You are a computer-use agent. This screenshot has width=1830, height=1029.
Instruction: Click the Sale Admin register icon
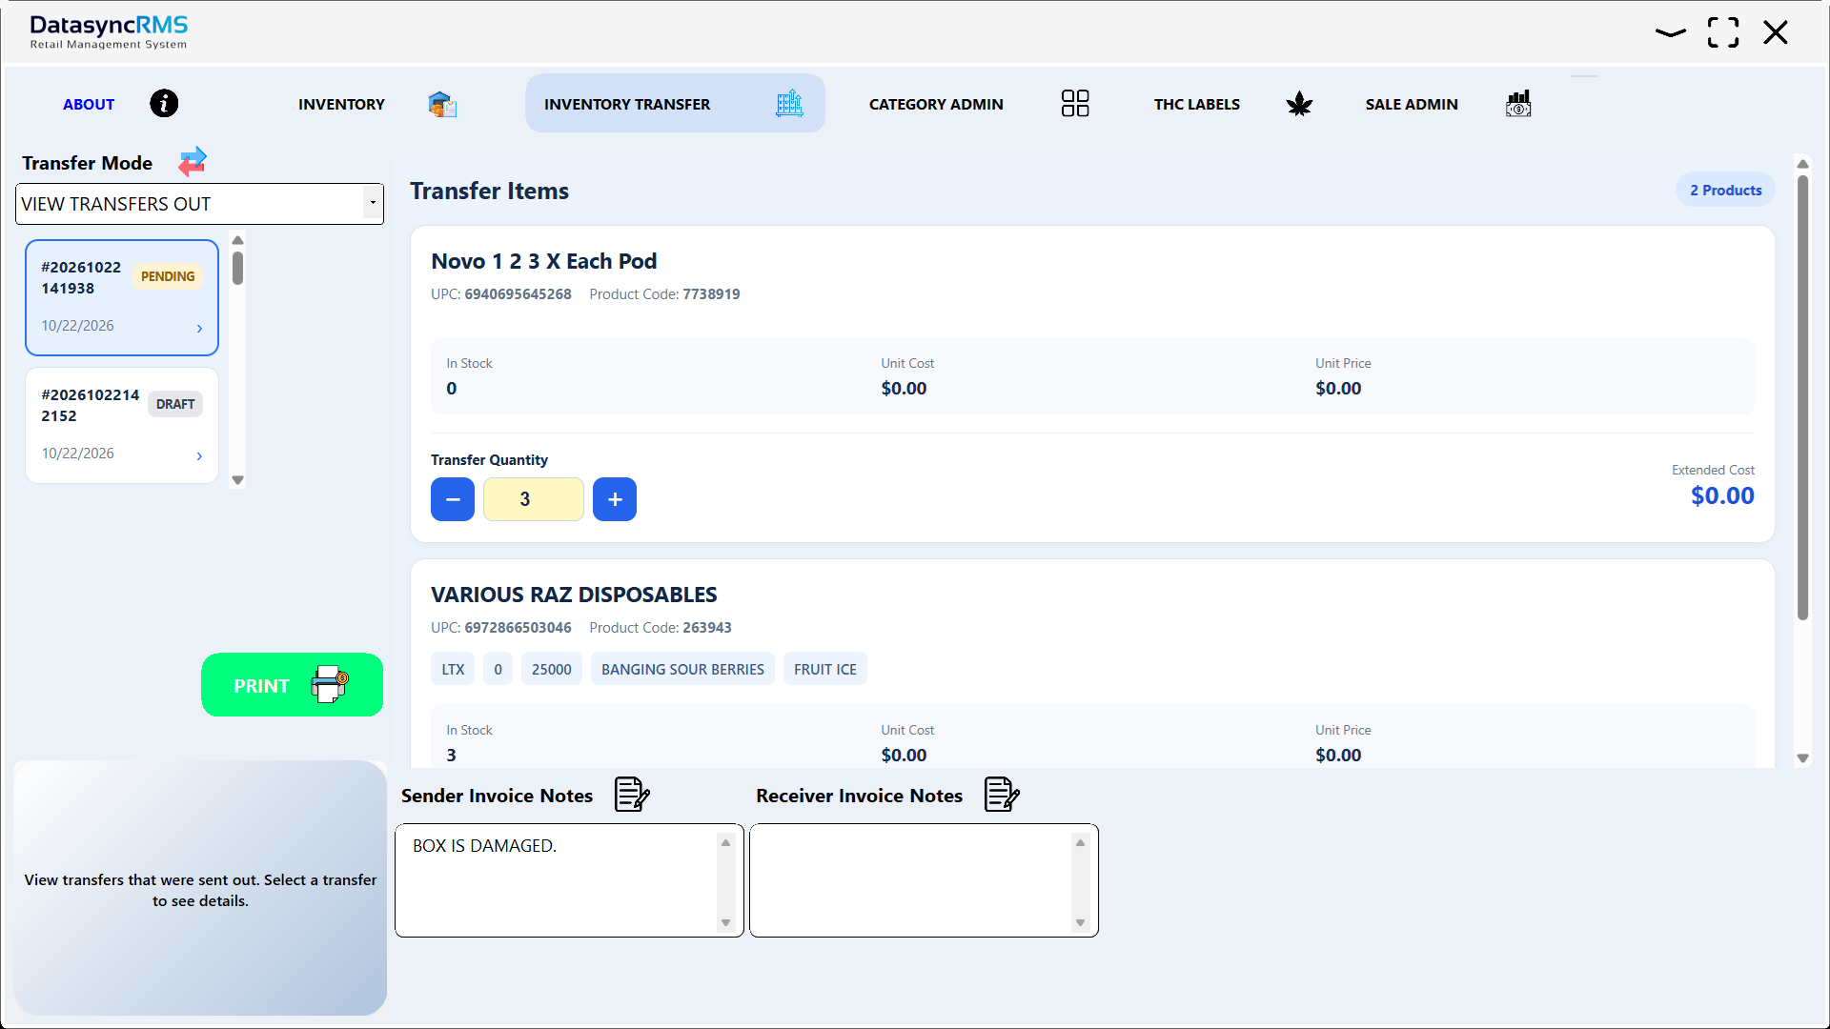(1518, 103)
